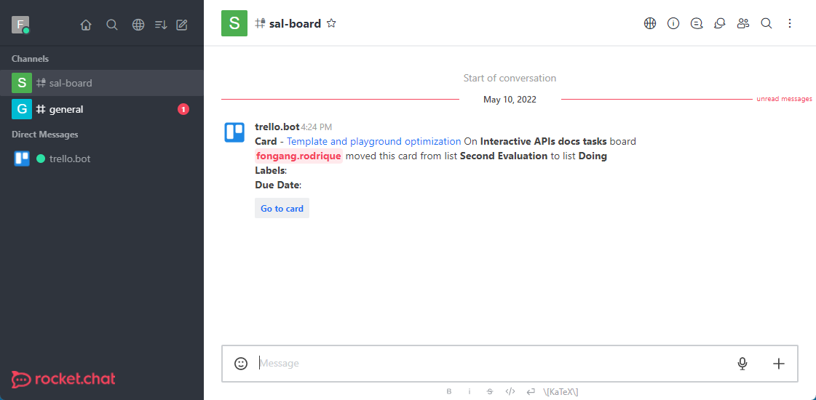The image size is (816, 400).
Task: Apply bold formatting button
Action: click(449, 392)
